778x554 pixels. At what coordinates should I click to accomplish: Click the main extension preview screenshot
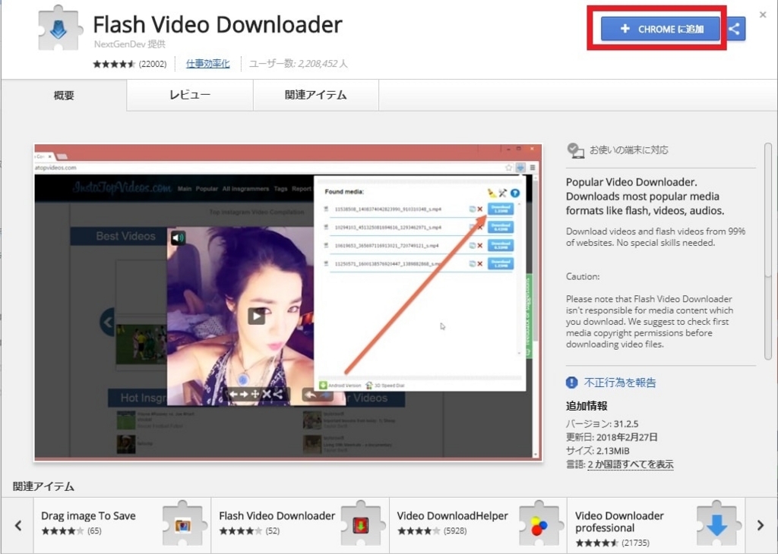coord(288,302)
